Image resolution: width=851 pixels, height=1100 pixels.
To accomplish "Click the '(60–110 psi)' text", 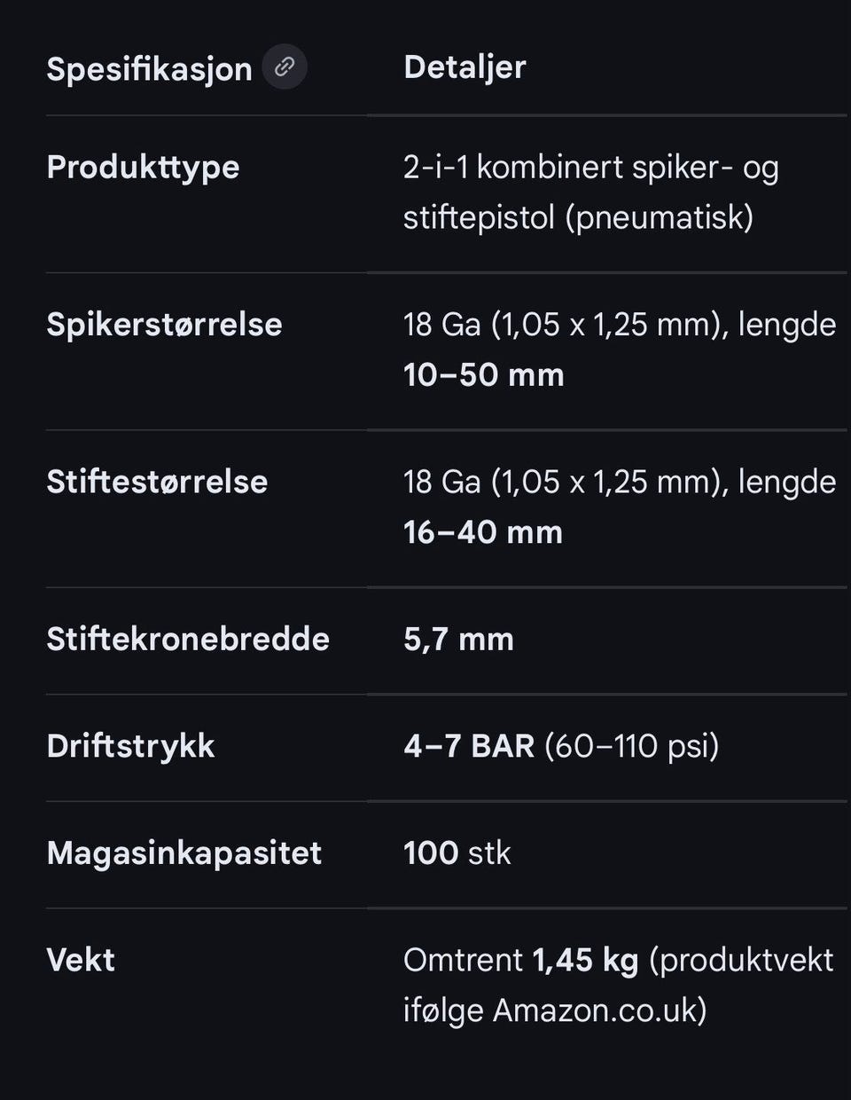I will pyautogui.click(x=631, y=745).
